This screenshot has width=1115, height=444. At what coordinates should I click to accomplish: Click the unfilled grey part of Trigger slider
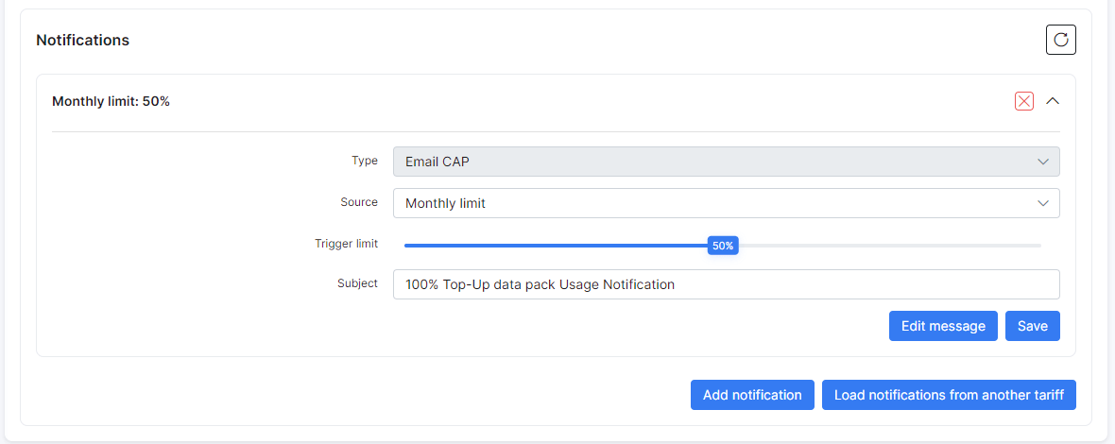click(889, 245)
